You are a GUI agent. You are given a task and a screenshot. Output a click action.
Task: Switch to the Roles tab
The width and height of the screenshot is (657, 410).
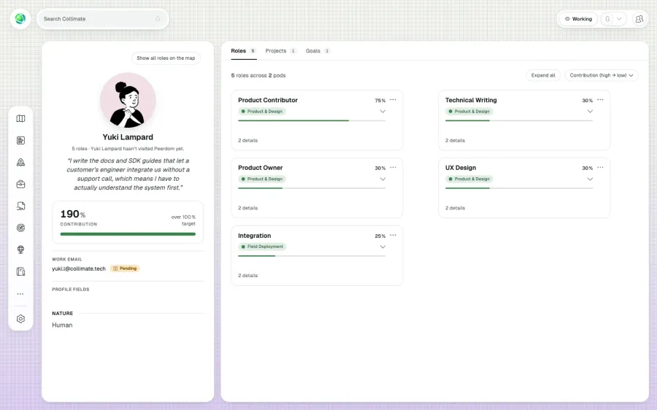(x=243, y=50)
